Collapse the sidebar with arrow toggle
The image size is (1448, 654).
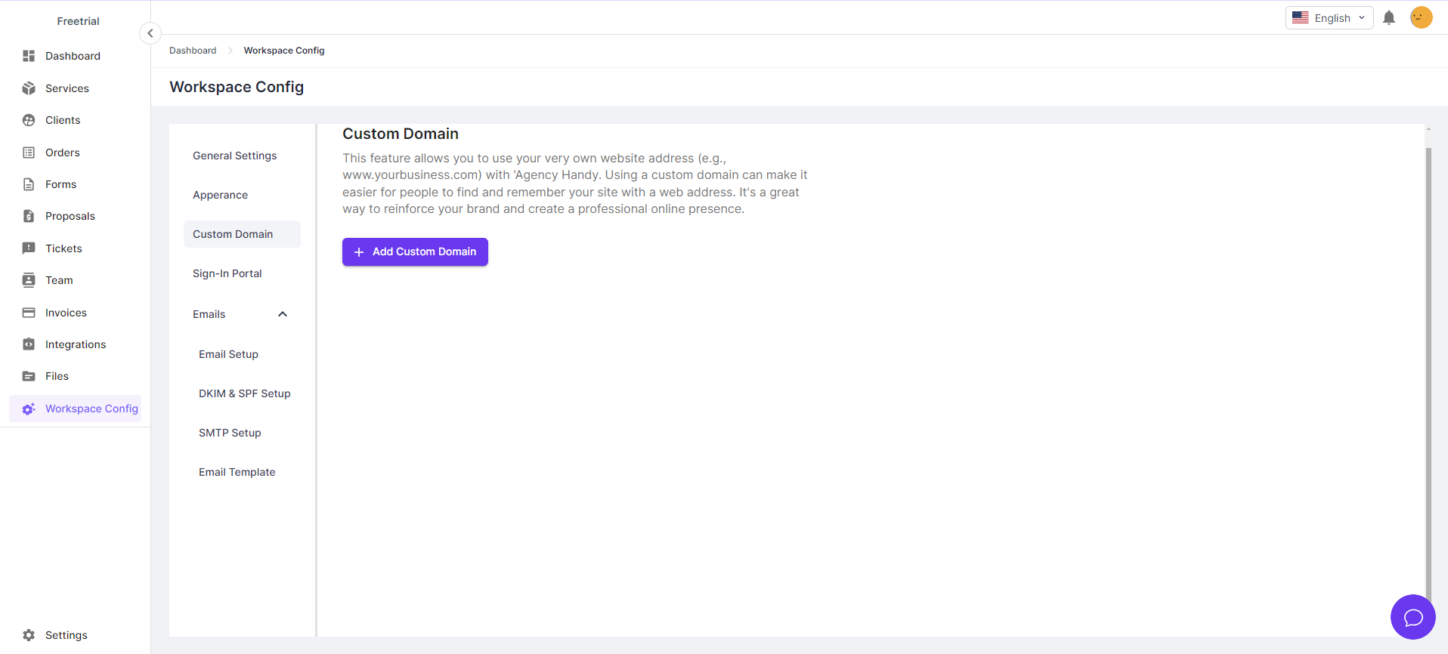[150, 33]
